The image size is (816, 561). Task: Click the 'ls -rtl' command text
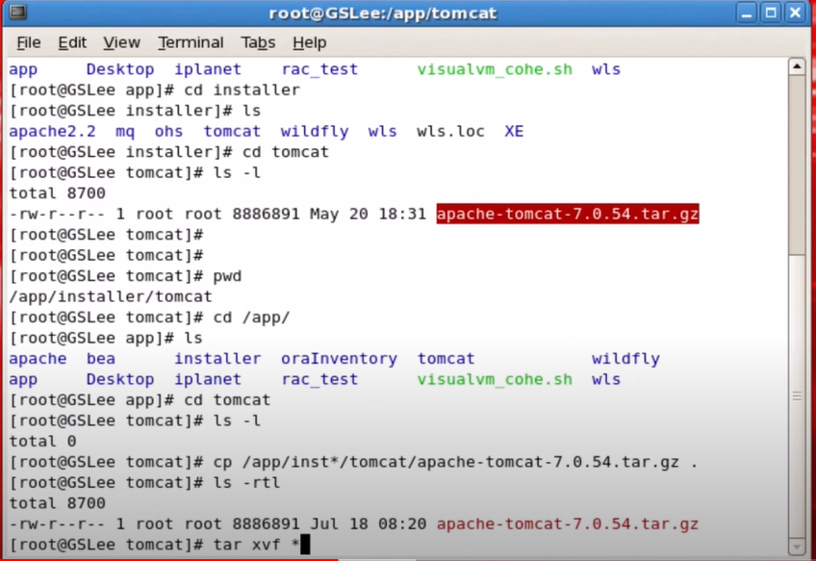coord(246,482)
